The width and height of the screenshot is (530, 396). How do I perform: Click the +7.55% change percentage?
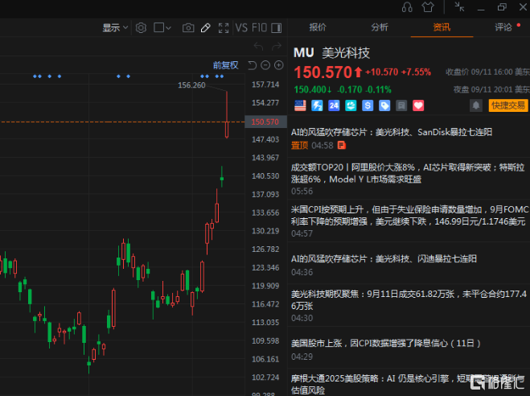[x=416, y=72]
